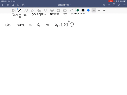This screenshot has height=95, width=127.
Task: Select the Highlighter tool
Action: click(33, 10)
